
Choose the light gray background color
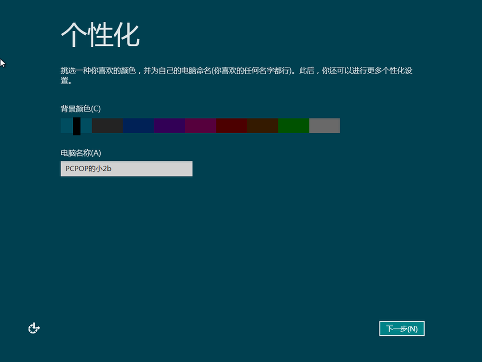coord(324,125)
